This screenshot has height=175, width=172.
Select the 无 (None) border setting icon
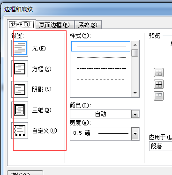click(x=20, y=48)
